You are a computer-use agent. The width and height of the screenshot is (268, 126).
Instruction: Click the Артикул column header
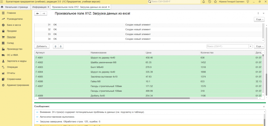62,53
